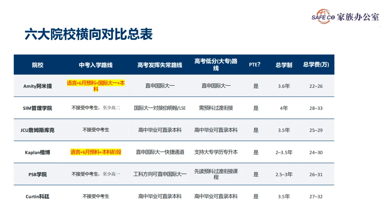The width and height of the screenshot is (382, 209).
Task: Click the 需预科过渡衔接 cell
Action: click(x=216, y=108)
